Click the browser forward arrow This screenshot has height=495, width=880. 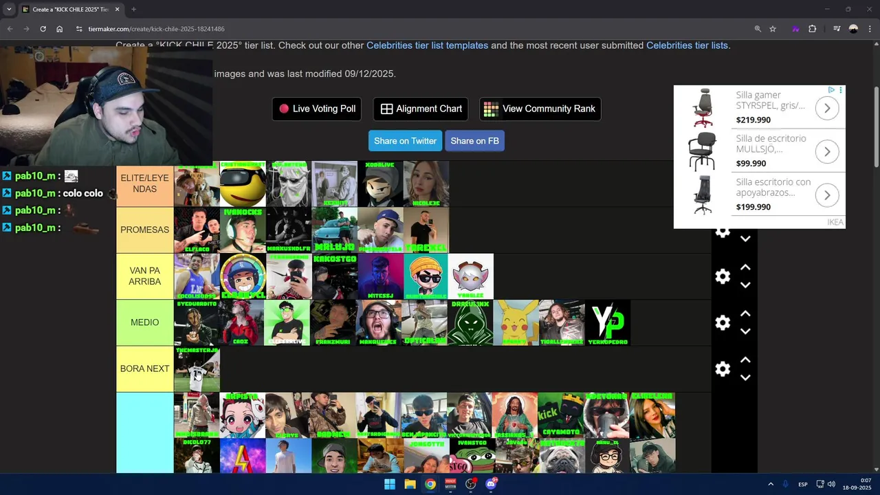(x=26, y=29)
